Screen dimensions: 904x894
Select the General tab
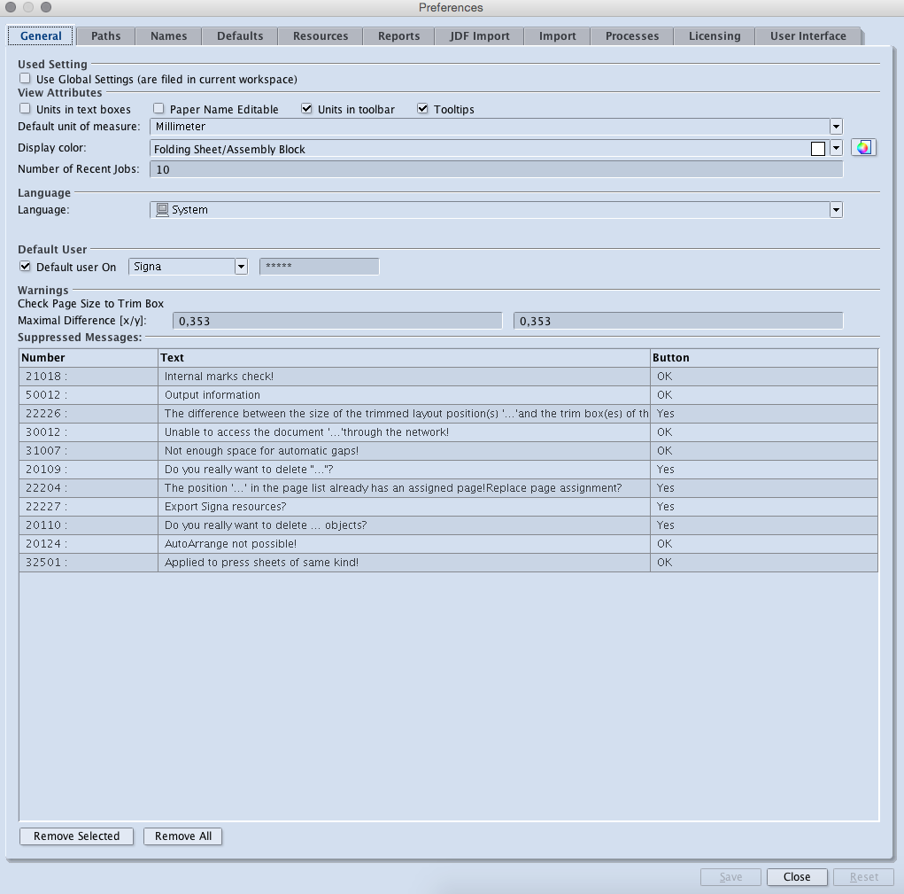(41, 35)
